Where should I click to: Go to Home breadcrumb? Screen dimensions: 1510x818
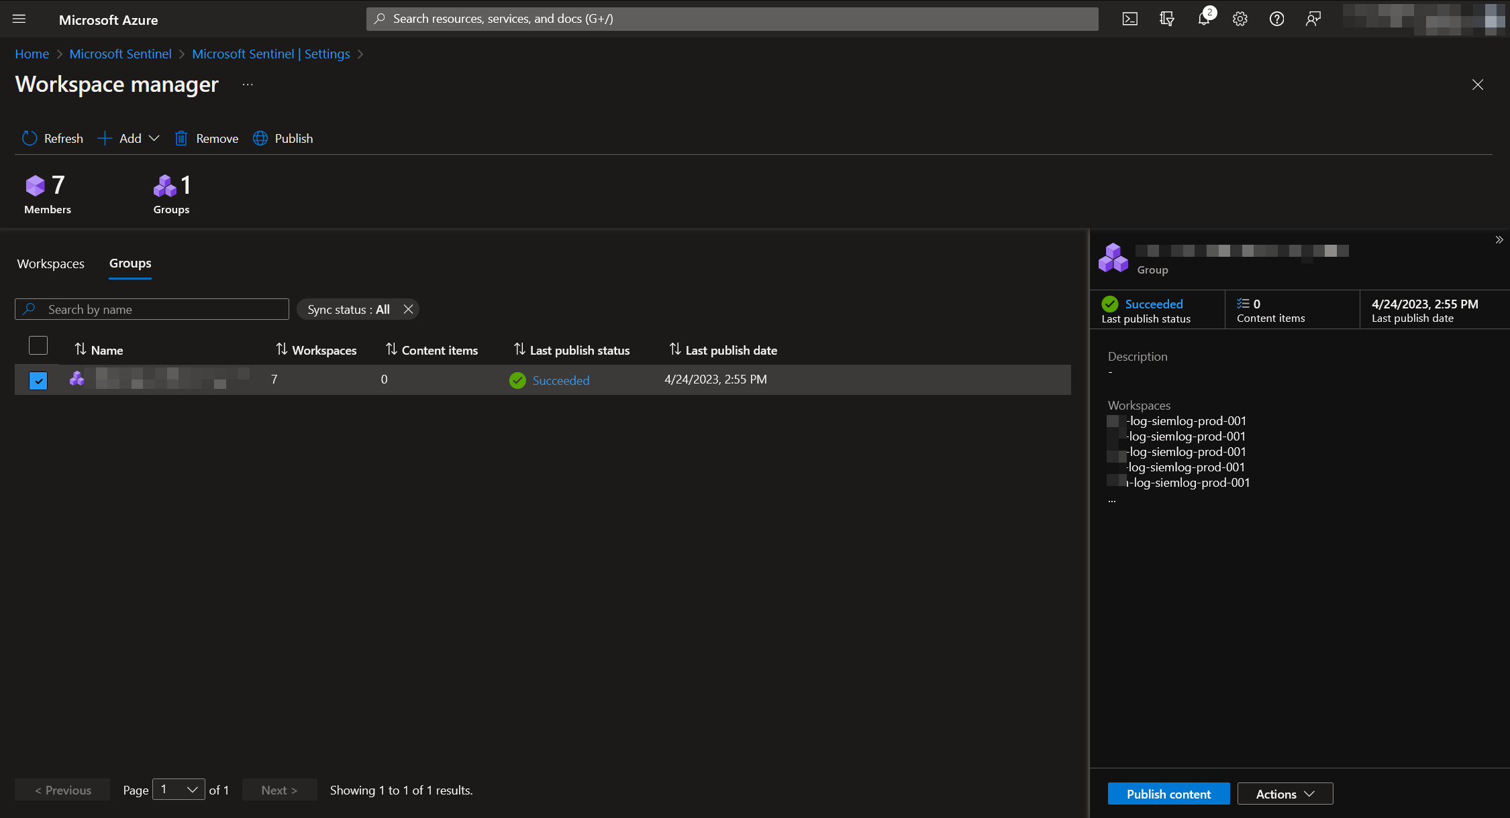pos(32,54)
